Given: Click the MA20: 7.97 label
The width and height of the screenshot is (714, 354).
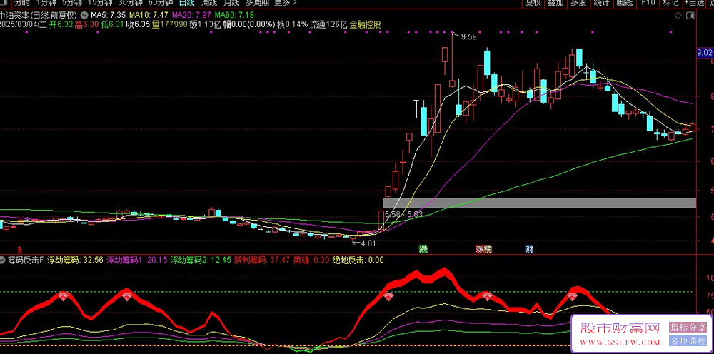Looking at the screenshot, I should pos(193,14).
